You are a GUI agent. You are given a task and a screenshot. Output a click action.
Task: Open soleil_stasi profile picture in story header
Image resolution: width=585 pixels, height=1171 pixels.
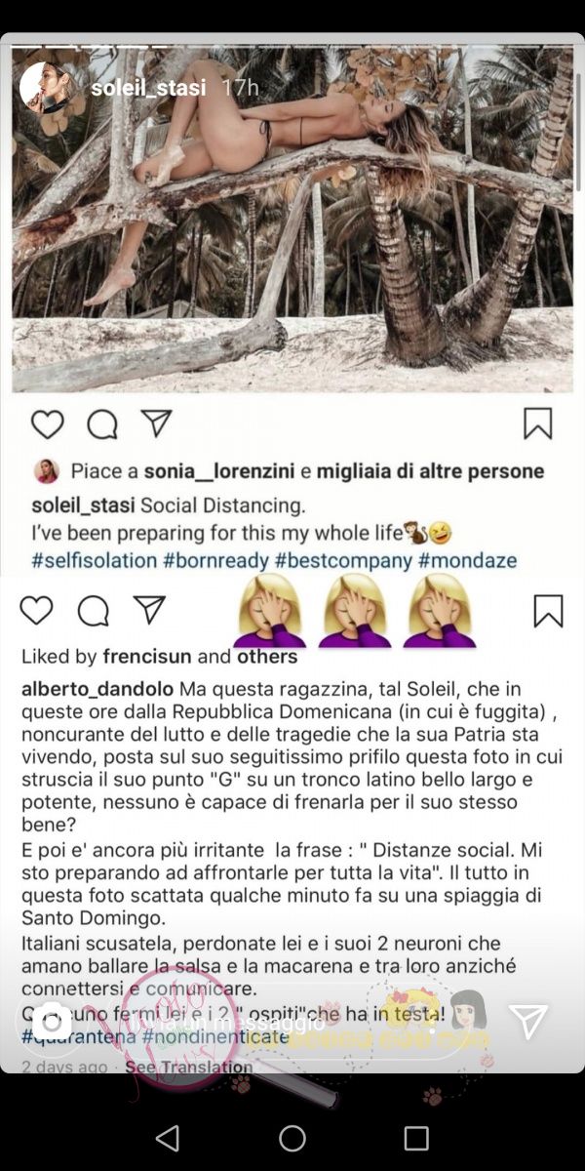coord(48,88)
